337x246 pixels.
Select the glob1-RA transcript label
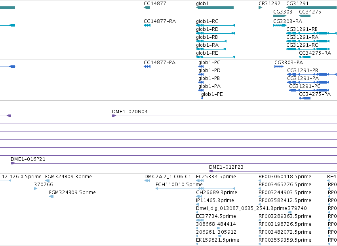coord(207,45)
